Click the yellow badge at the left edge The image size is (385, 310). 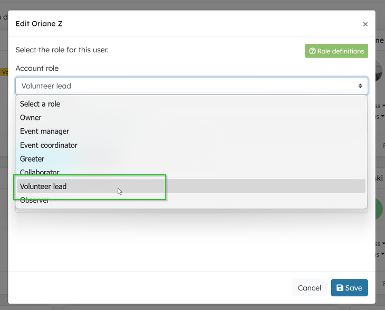[4, 72]
